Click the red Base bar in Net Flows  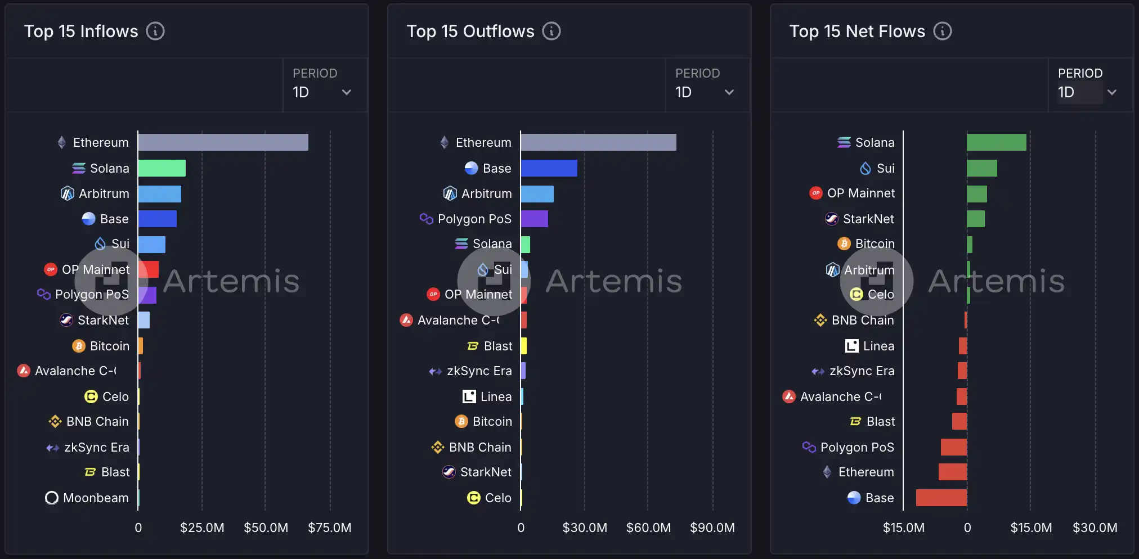941,498
